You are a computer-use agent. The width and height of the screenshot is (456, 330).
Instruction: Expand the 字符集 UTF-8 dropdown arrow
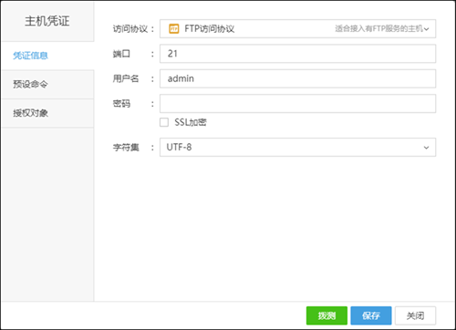(x=426, y=148)
